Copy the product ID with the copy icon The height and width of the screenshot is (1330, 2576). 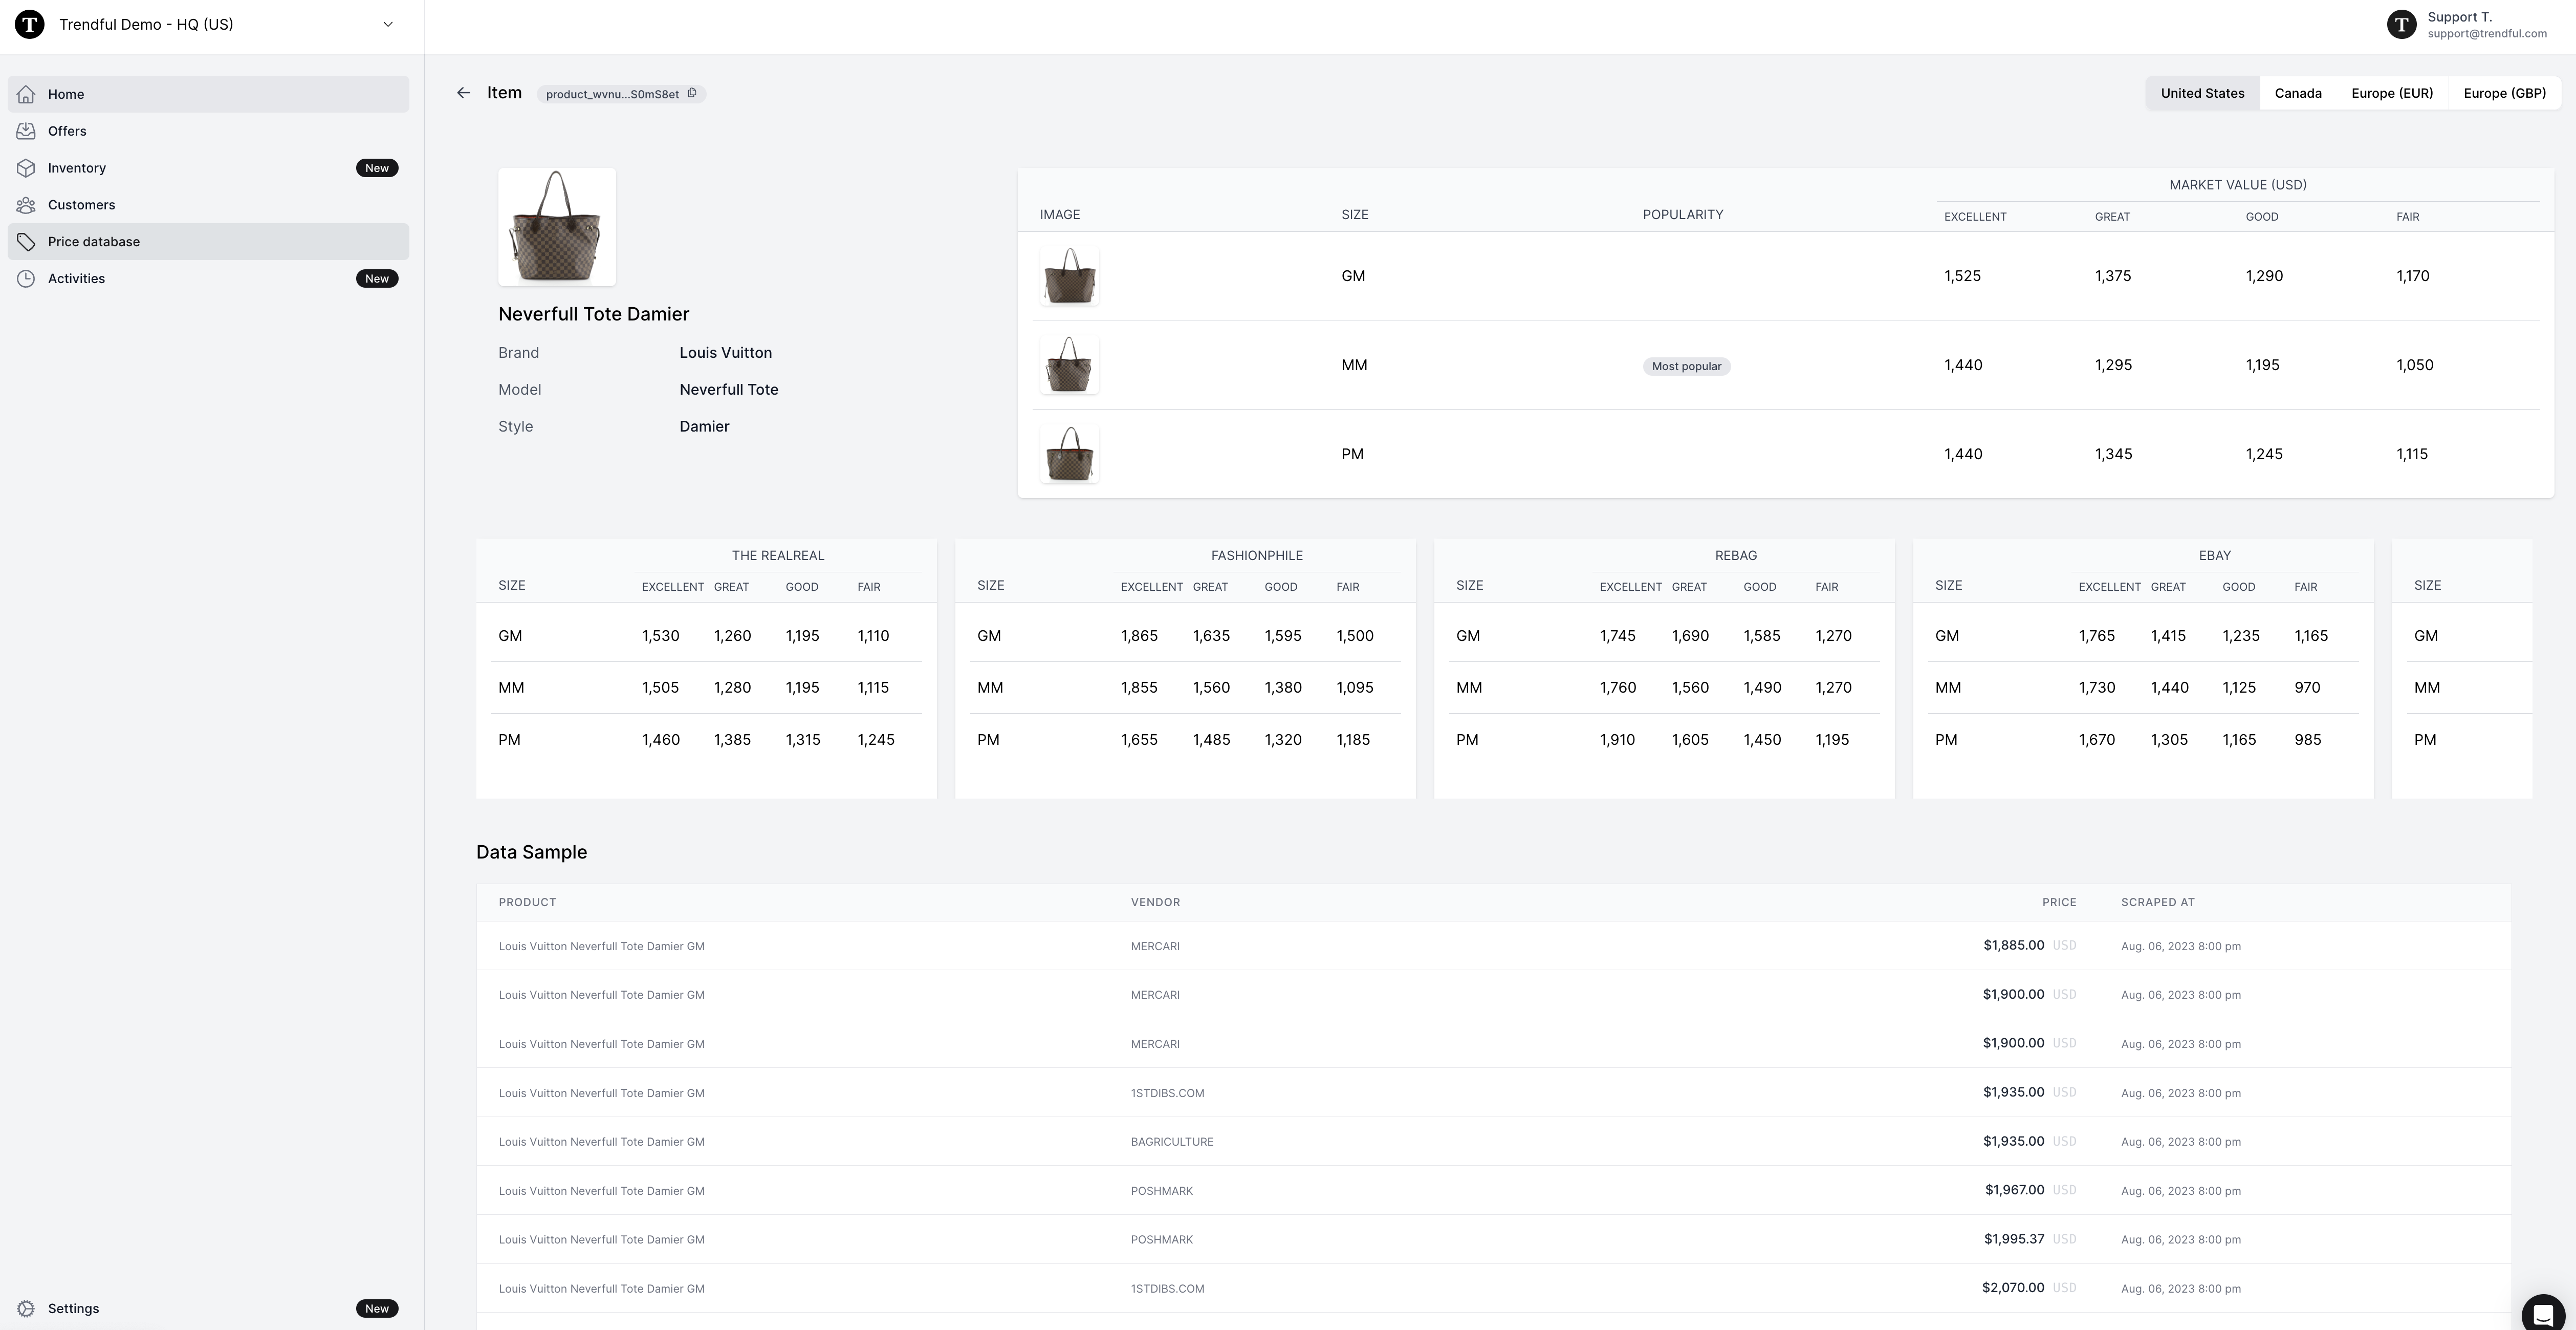(x=692, y=93)
